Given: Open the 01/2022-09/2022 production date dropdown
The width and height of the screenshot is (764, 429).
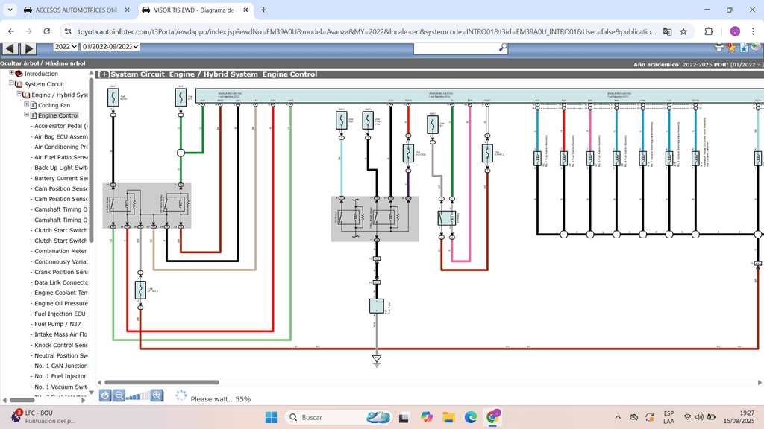Looking at the screenshot, I should tap(110, 46).
